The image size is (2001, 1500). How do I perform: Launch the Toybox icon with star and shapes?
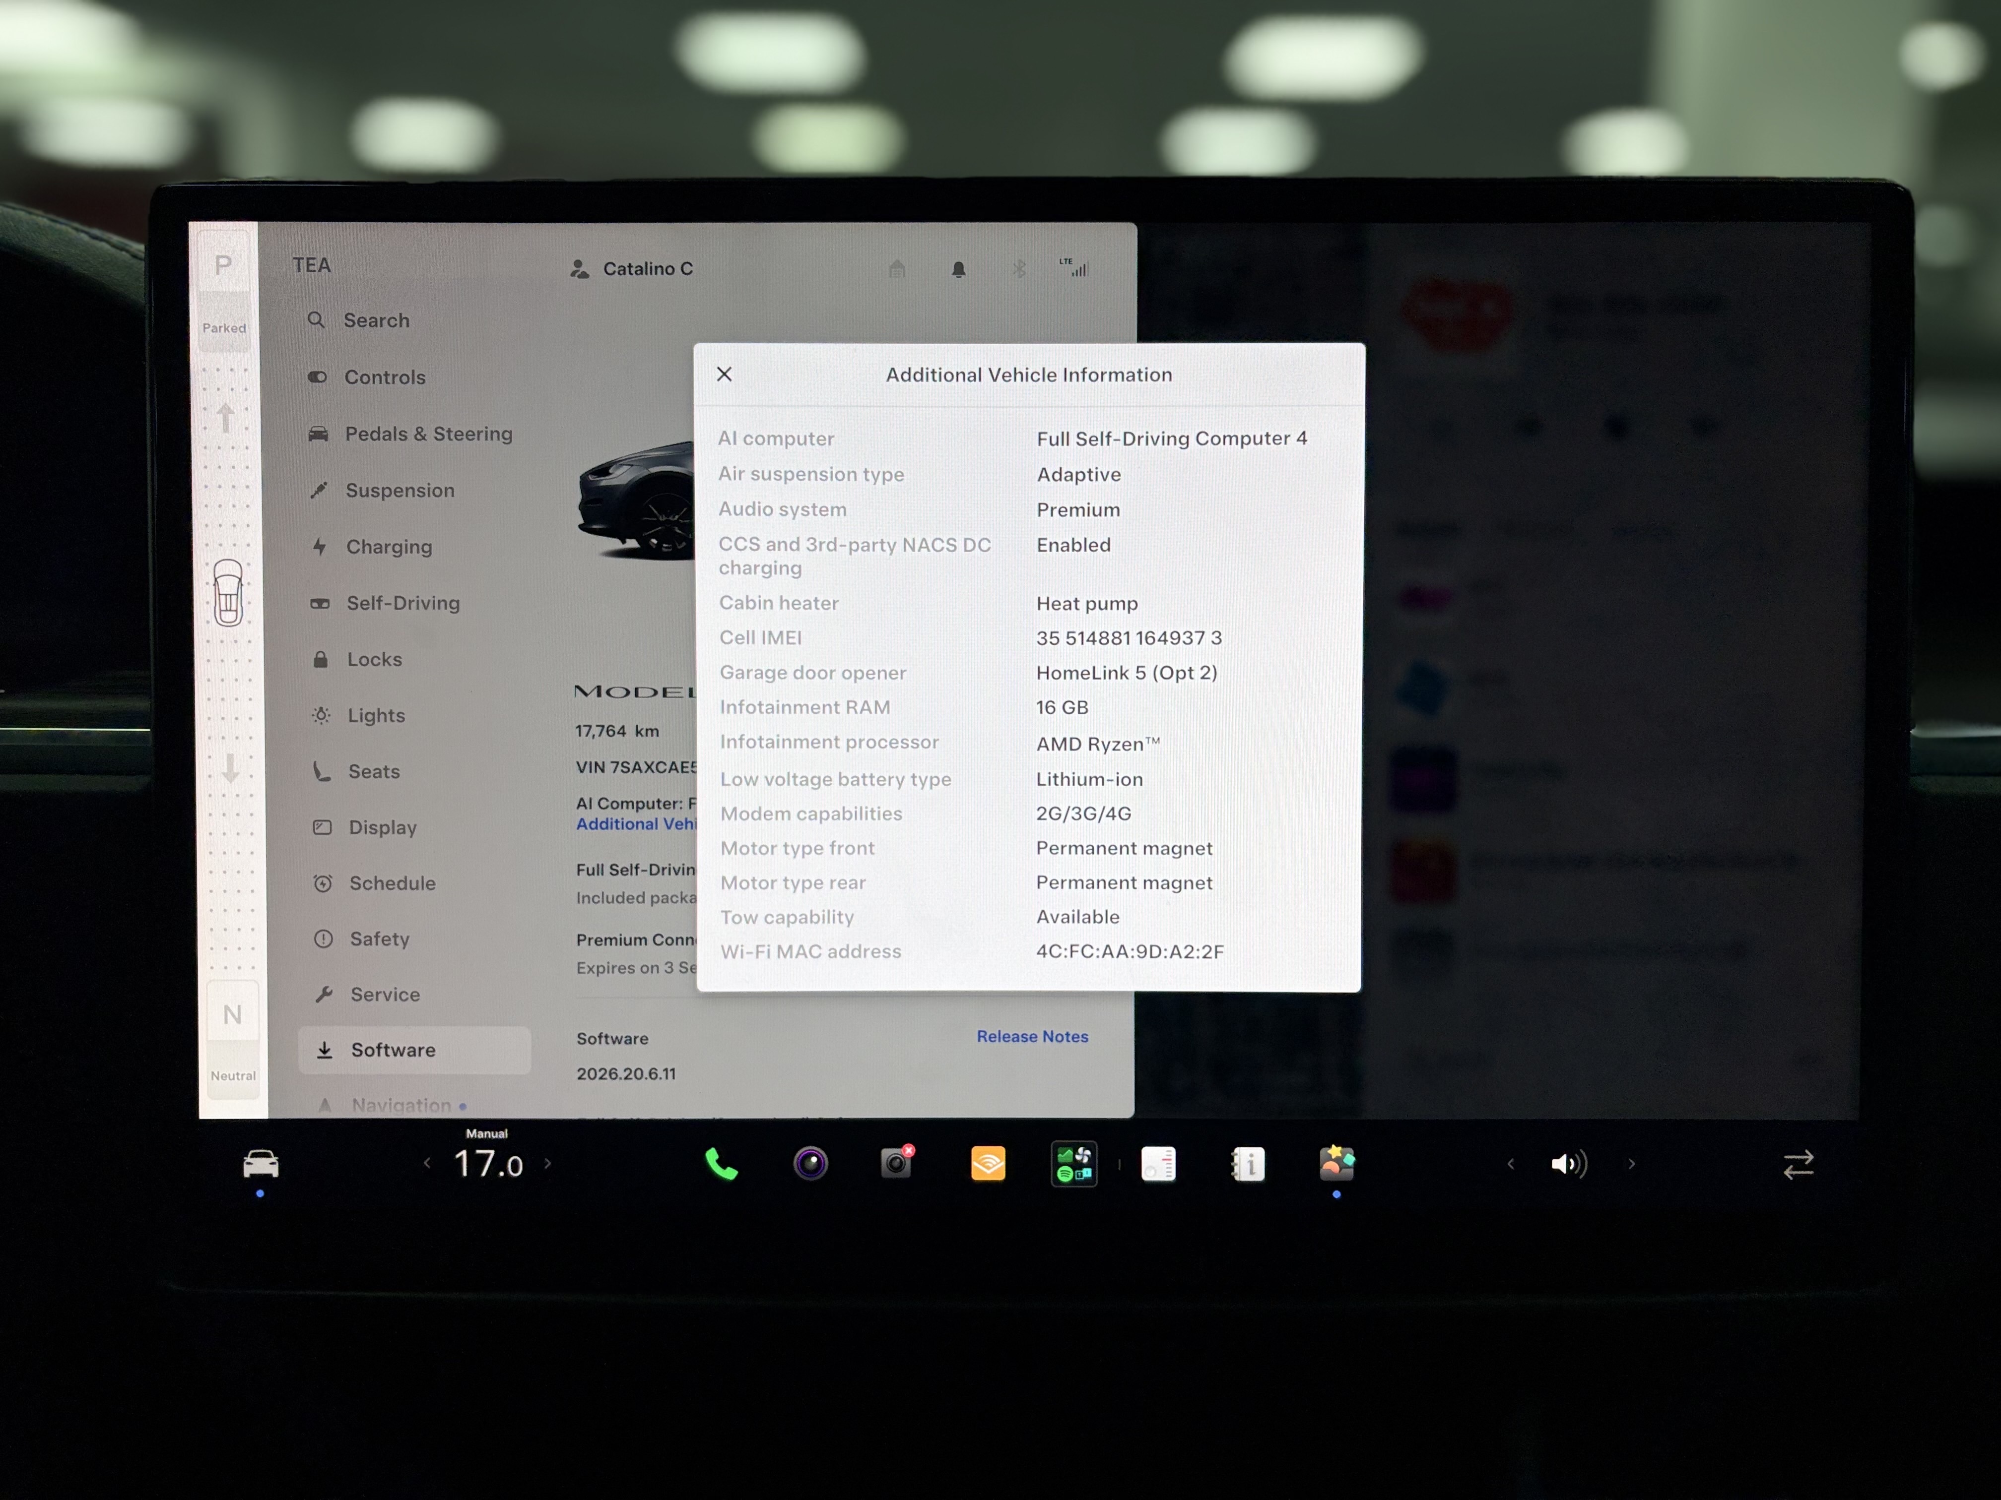[1337, 1164]
